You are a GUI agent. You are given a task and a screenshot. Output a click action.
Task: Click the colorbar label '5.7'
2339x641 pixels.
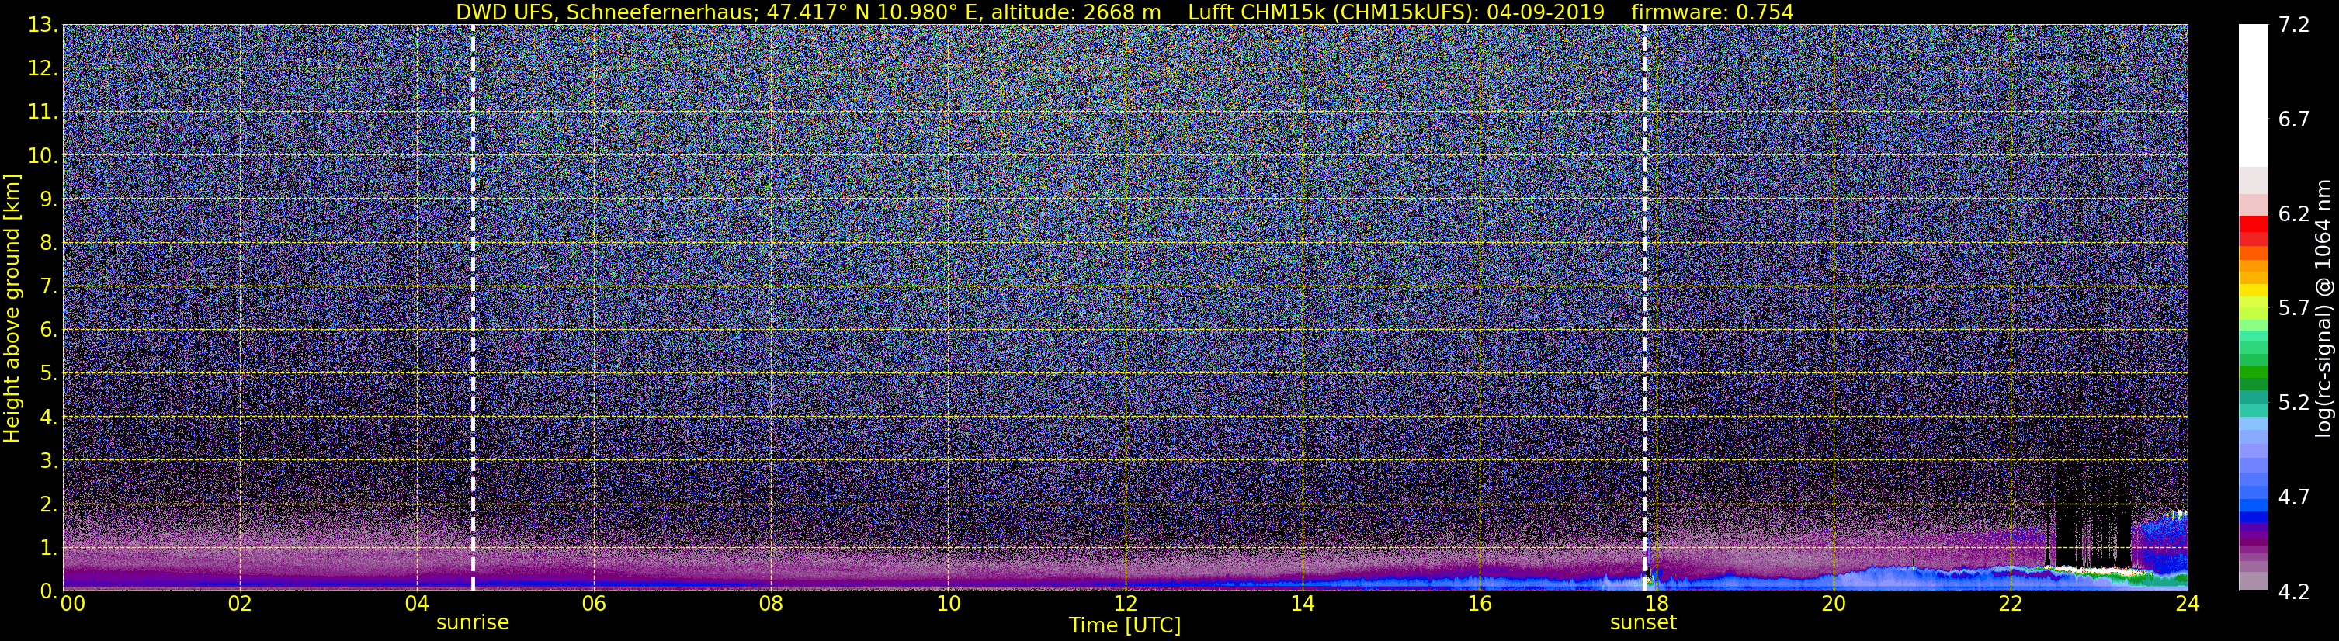pos(2294,308)
